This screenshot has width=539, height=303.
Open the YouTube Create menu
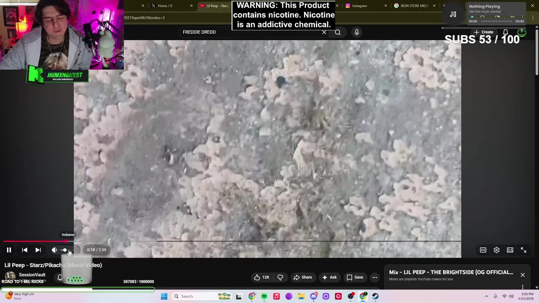(483, 32)
